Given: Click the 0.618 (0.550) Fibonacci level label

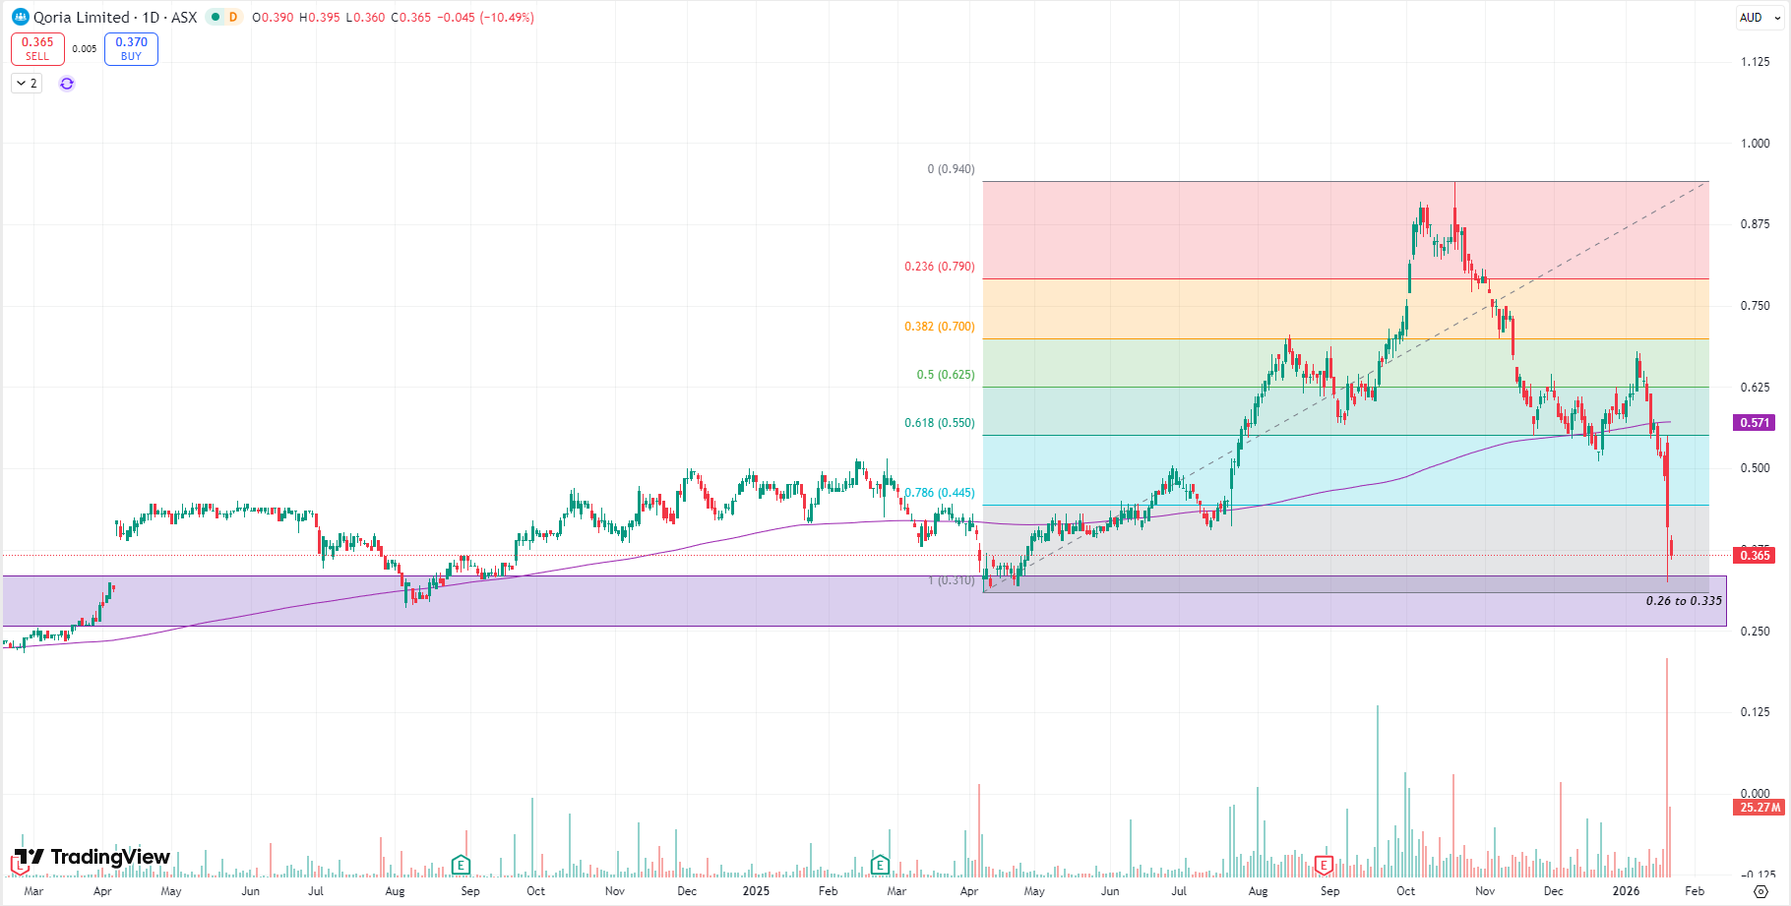Looking at the screenshot, I should click(939, 423).
